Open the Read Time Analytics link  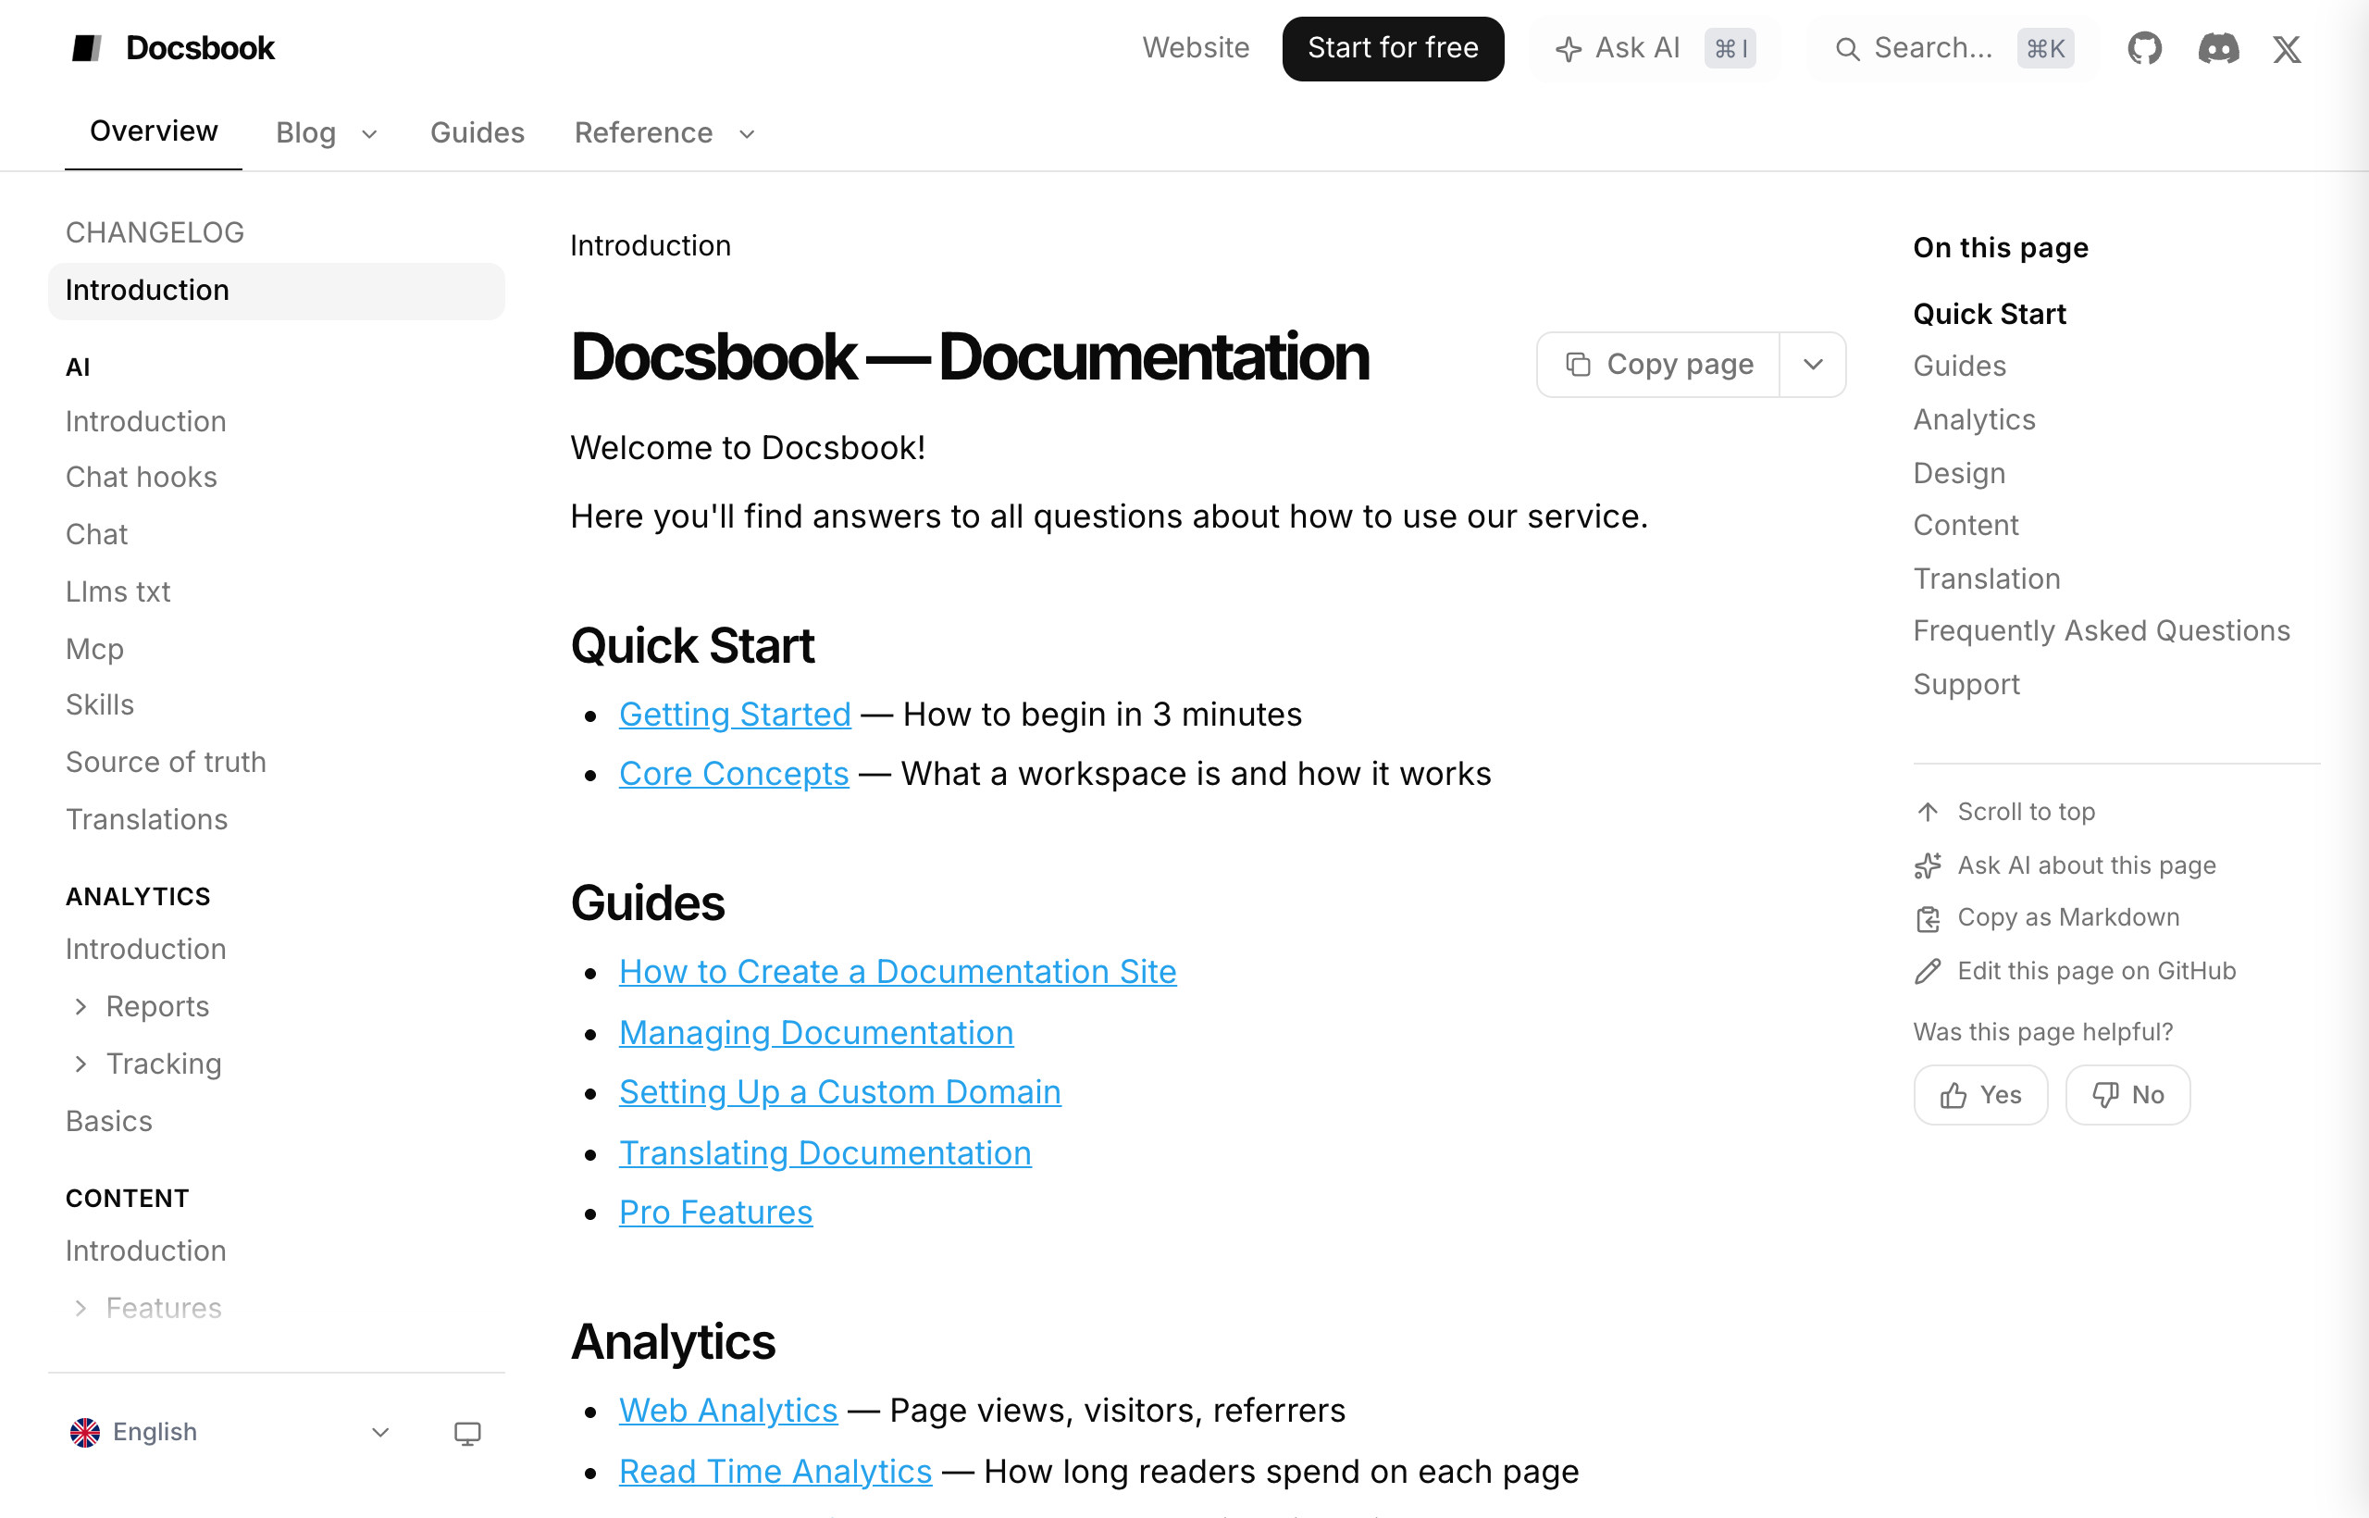pos(775,1472)
